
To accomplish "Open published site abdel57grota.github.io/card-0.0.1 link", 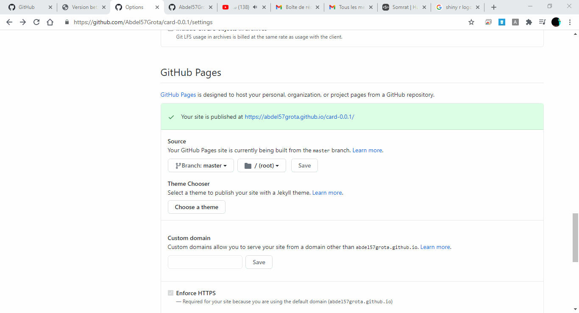I will [x=299, y=117].
